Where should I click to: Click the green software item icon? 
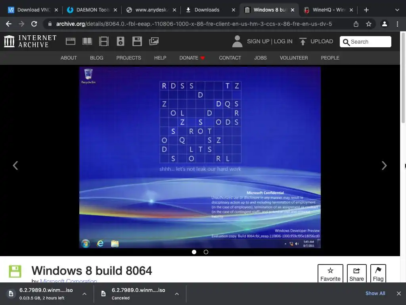15,271
